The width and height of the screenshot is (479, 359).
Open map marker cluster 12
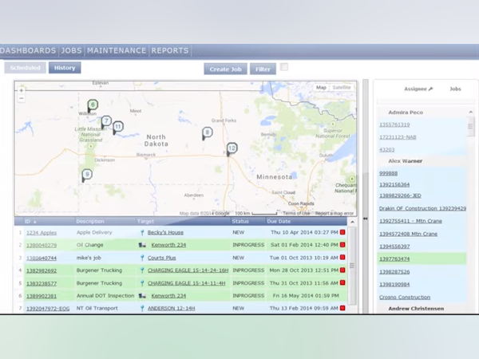point(232,148)
